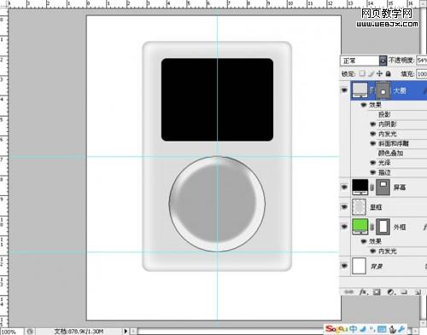Click the 不透明度 opacity value field
Screen dimensions: 427x335
[422, 61]
